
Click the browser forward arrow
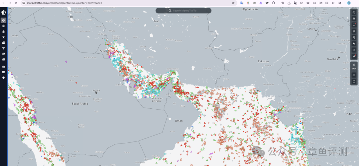(x=10, y=3)
